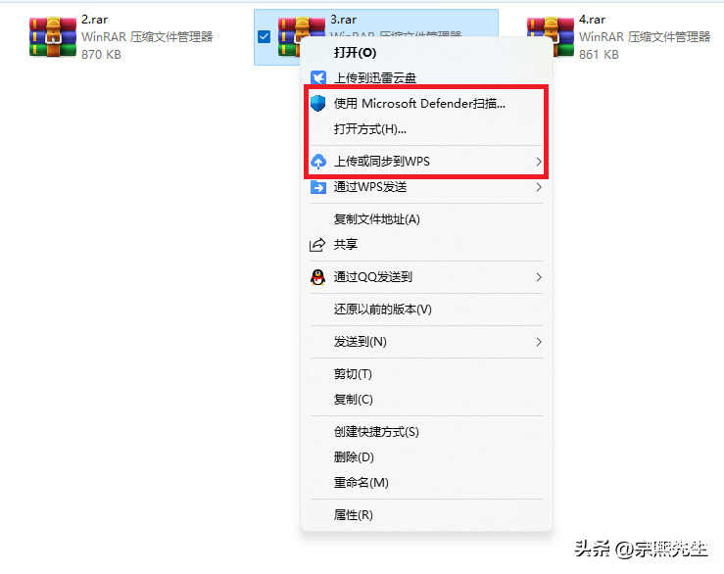
Task: Choose 删除(D) from the context menu
Action: click(354, 457)
